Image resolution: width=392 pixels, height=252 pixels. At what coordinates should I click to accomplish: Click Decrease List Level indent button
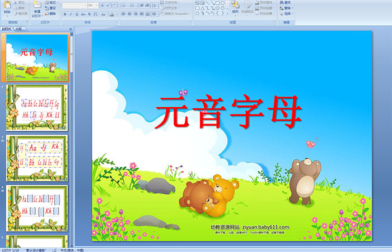coord(142,6)
